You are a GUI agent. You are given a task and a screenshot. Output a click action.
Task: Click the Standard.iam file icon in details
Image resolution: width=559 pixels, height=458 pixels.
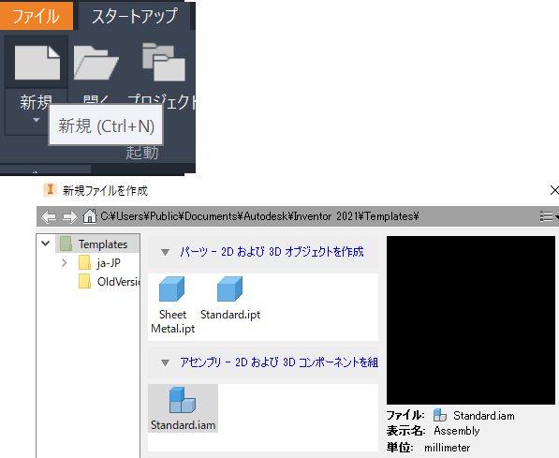[x=439, y=415]
